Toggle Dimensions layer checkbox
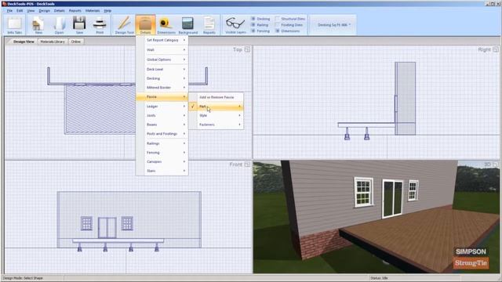This screenshot has height=282, width=502. click(277, 31)
